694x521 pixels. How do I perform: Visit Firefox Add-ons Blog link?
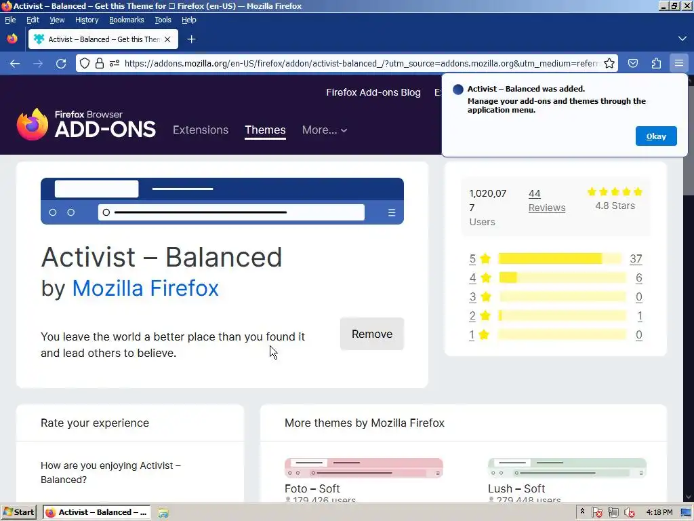[373, 92]
